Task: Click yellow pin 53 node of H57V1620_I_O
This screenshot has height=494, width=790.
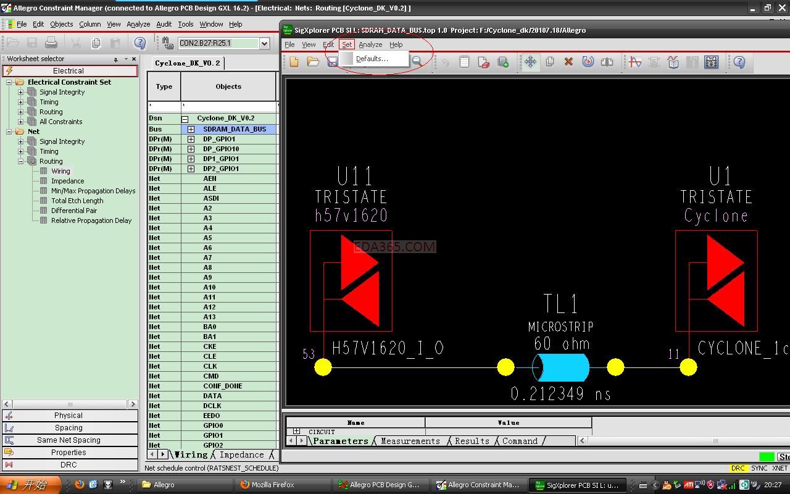Action: click(x=323, y=367)
